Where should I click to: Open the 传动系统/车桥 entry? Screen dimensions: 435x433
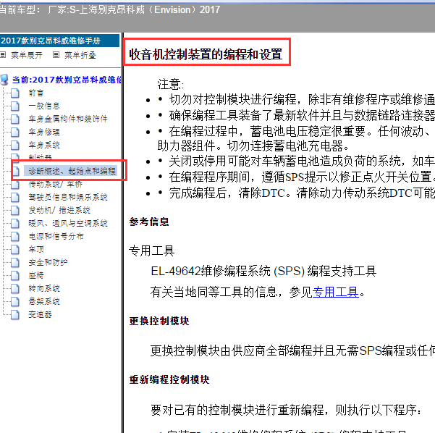pos(55,185)
